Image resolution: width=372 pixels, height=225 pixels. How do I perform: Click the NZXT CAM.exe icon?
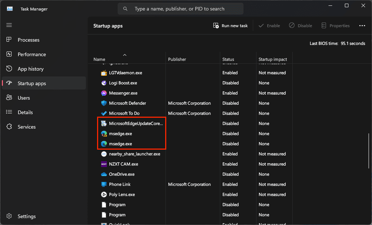(x=104, y=164)
